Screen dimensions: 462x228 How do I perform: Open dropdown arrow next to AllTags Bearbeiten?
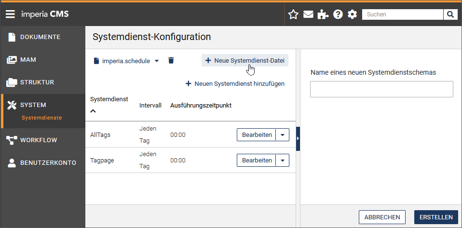[283, 135]
